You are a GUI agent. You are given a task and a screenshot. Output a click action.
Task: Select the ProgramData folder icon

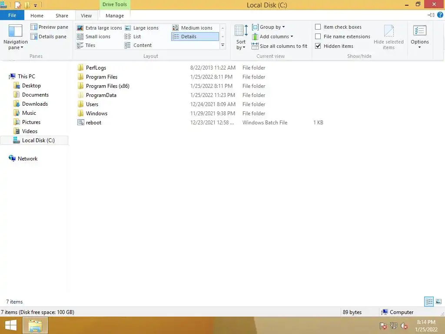pos(80,95)
